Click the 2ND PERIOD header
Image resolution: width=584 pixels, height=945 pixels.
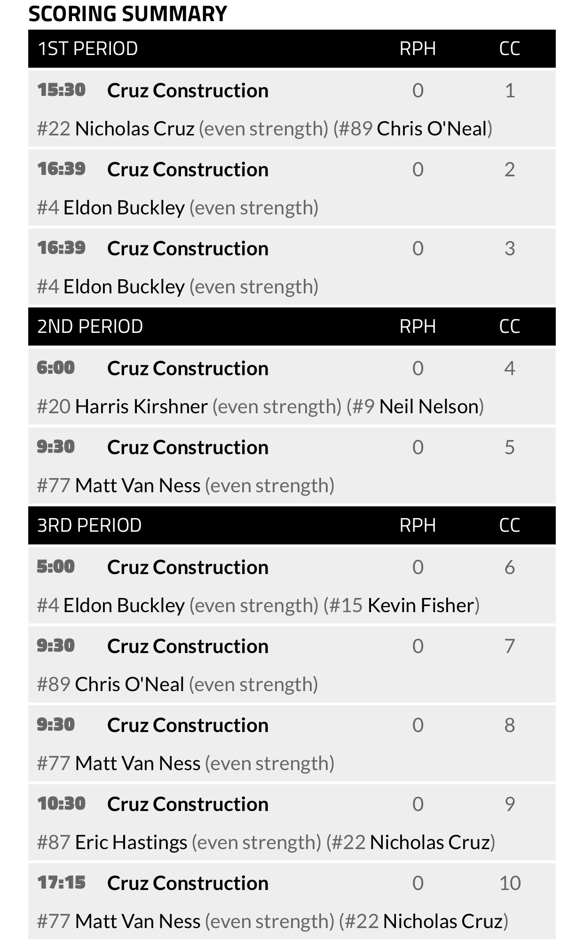(x=90, y=327)
